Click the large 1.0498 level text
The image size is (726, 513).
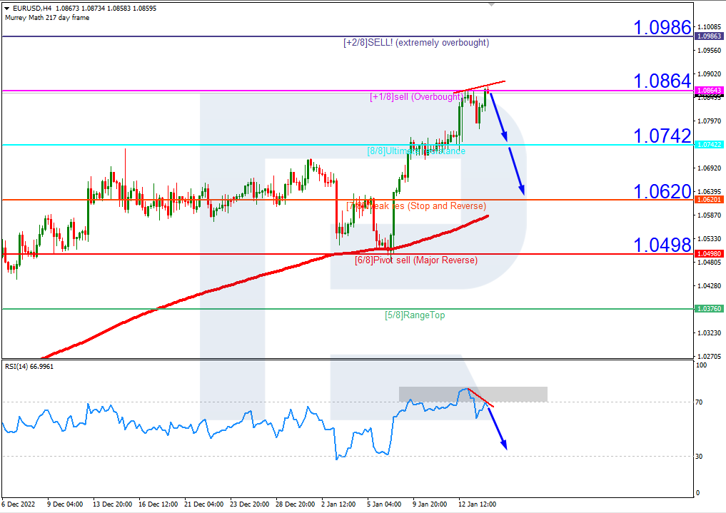[662, 245]
